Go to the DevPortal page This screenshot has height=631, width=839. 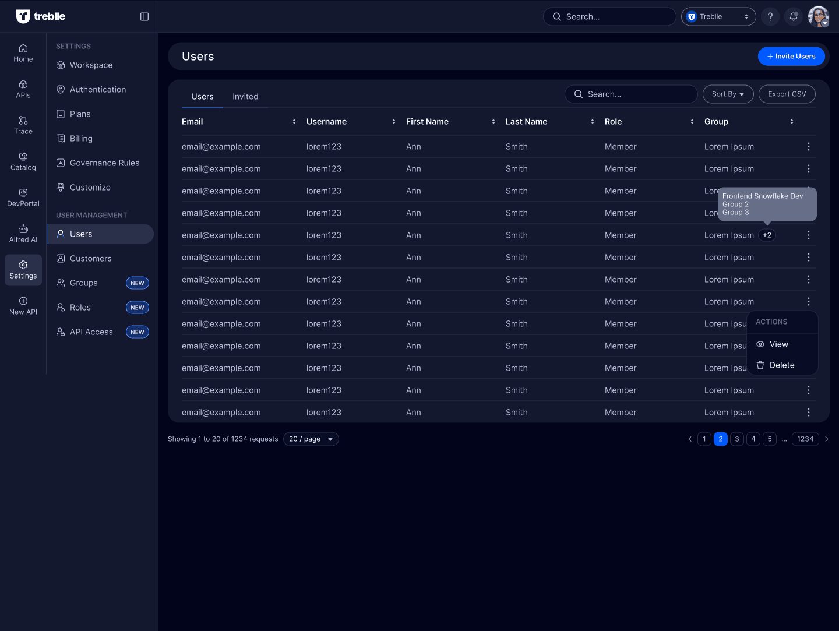(x=23, y=198)
